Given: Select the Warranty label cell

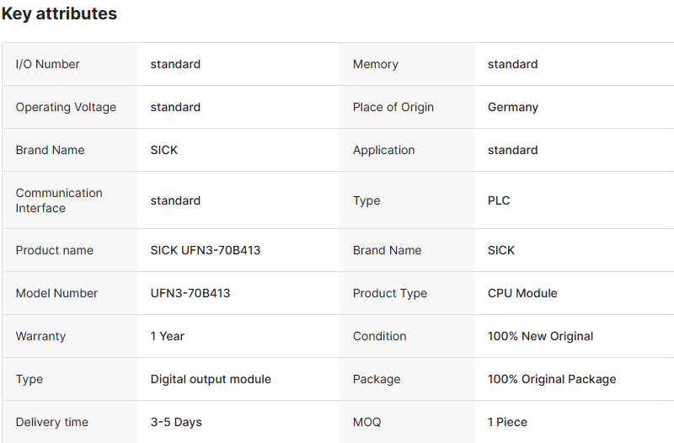Looking at the screenshot, I should 40,336.
